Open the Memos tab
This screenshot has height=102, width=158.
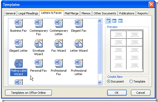tap(86, 13)
